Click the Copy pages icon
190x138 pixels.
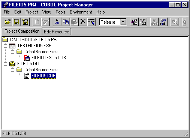point(66,22)
